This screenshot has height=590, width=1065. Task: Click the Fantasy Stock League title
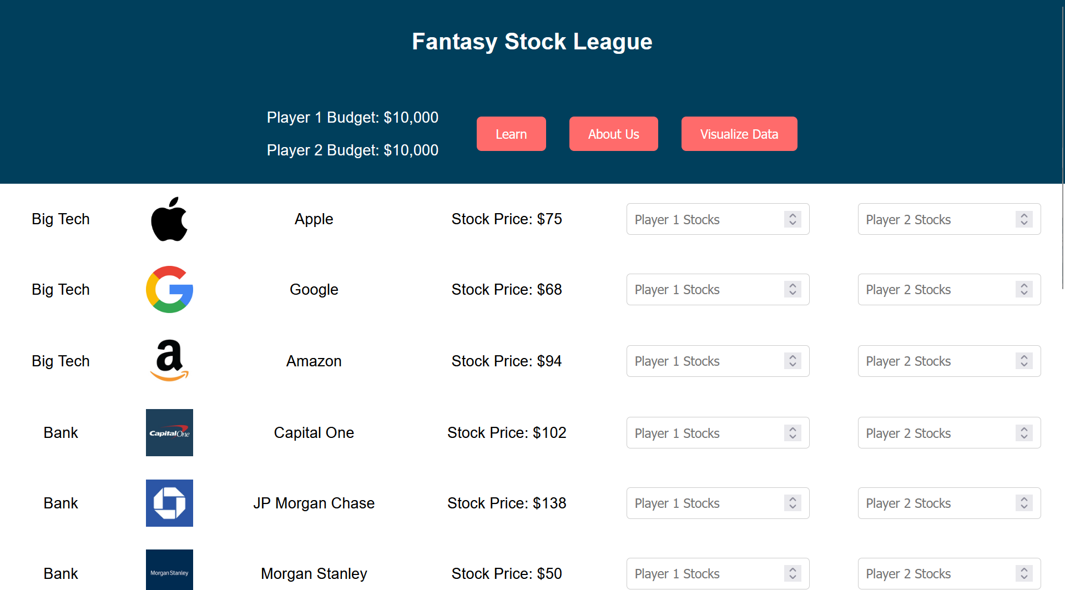click(532, 42)
